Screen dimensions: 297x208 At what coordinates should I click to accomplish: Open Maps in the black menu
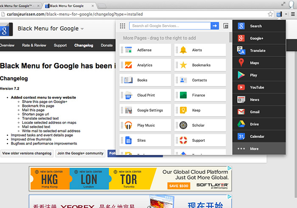259,63
